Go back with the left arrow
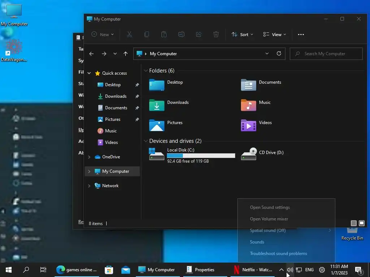 (91, 54)
